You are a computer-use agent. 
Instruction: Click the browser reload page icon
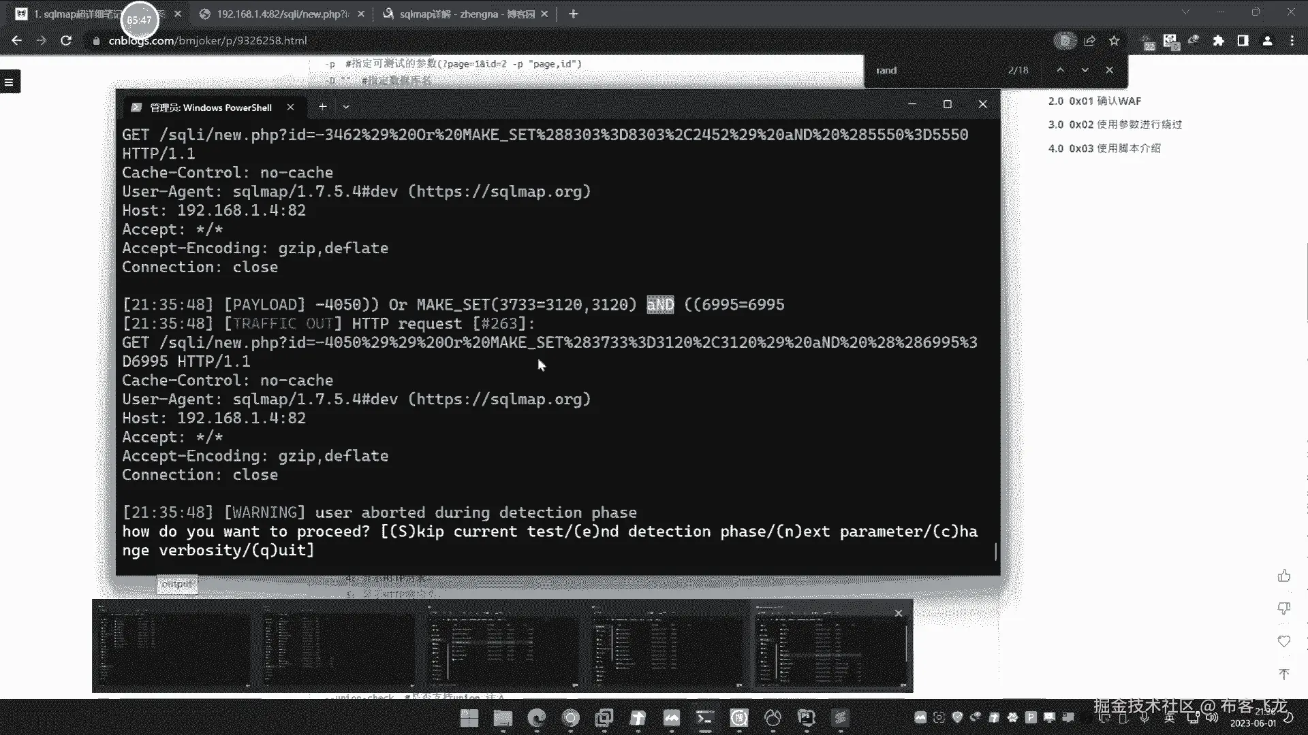click(x=66, y=41)
